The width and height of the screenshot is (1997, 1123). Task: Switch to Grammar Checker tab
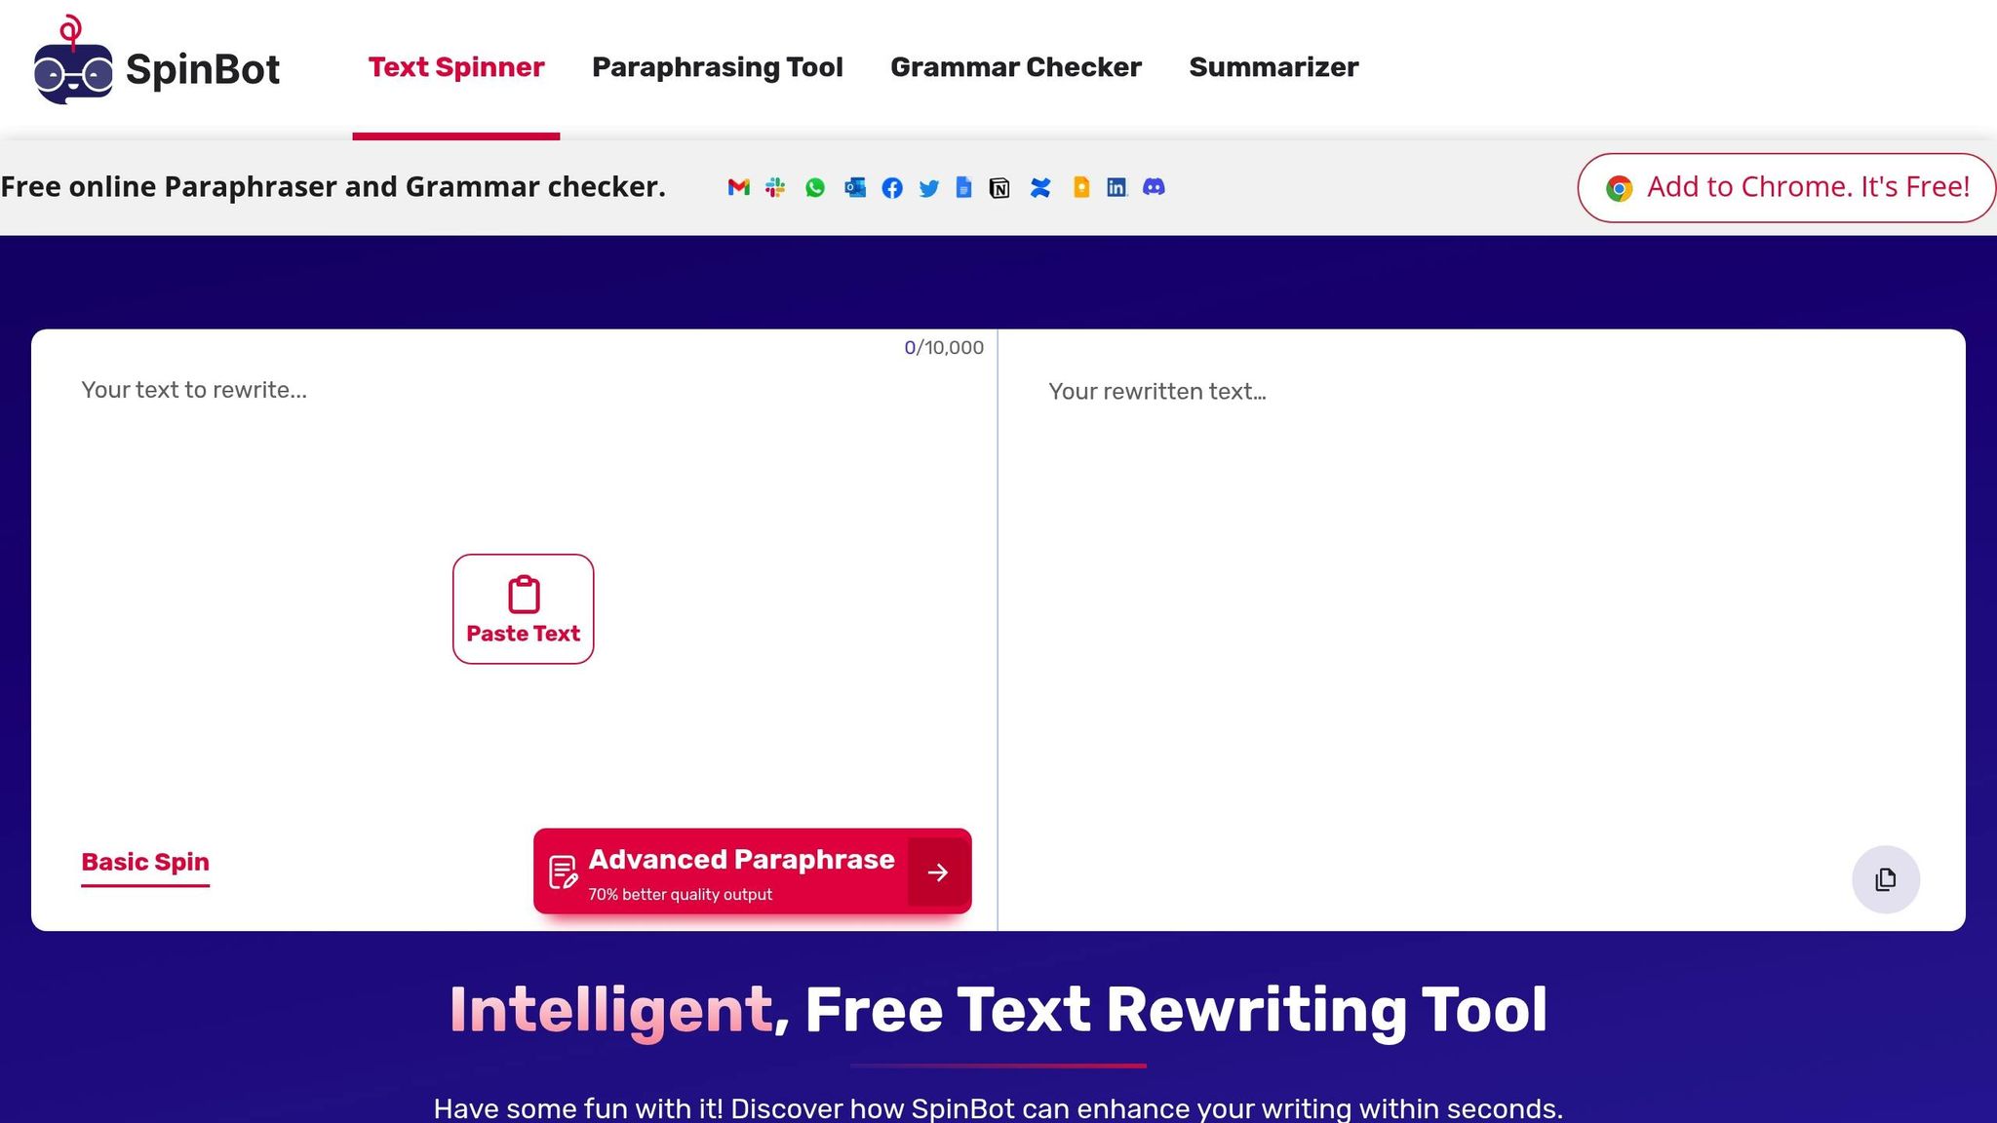tap(1015, 67)
